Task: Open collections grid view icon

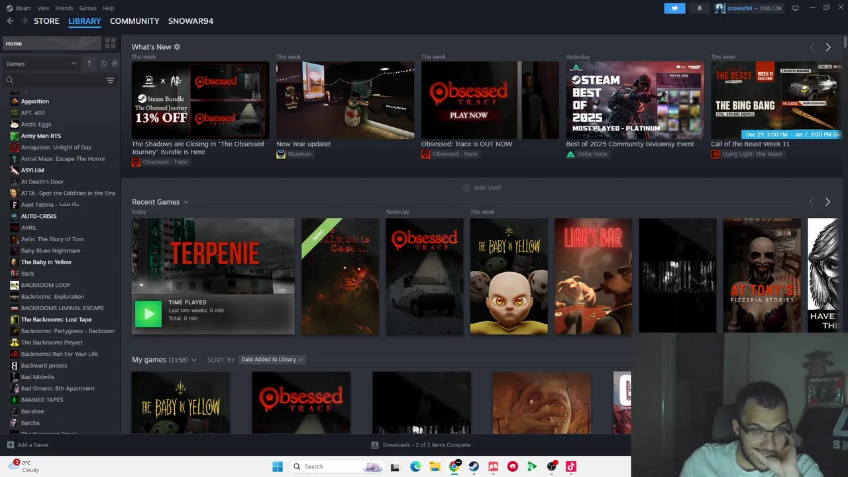Action: (x=111, y=43)
